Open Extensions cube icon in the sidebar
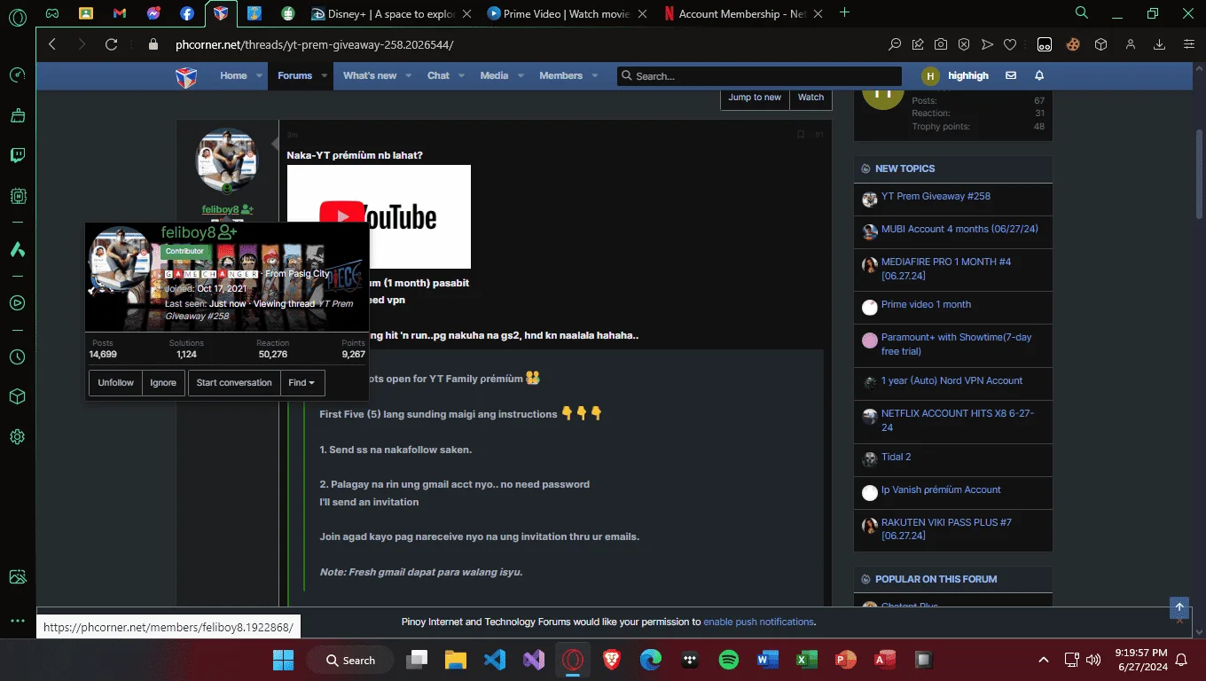This screenshot has width=1206, height=681. [18, 396]
